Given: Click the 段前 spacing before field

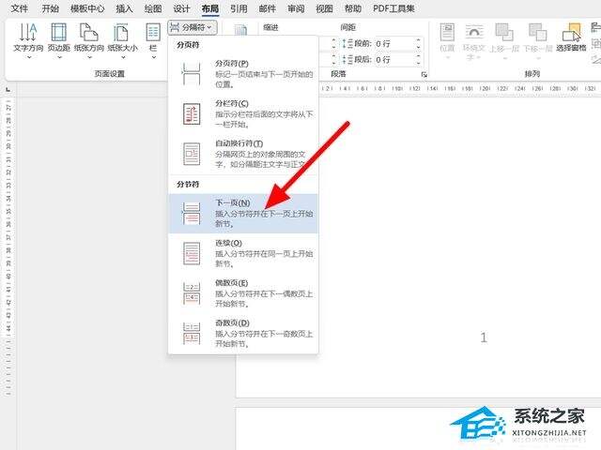Looking at the screenshot, I should [x=393, y=44].
